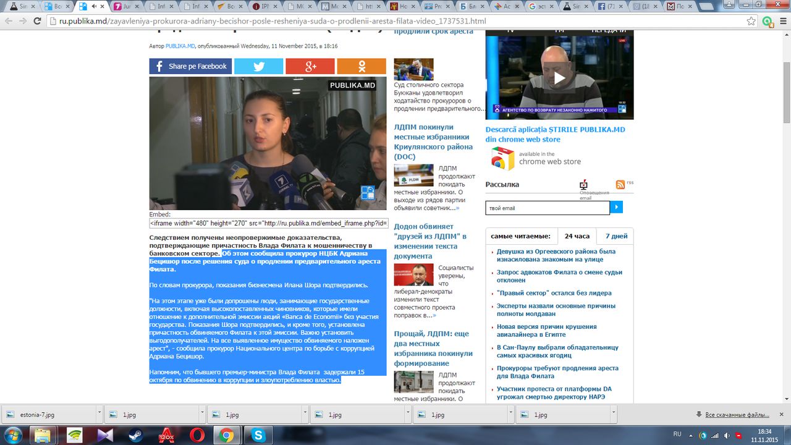The width and height of the screenshot is (791, 445).
Task: Go back to the previous page
Action: [x=9, y=21]
